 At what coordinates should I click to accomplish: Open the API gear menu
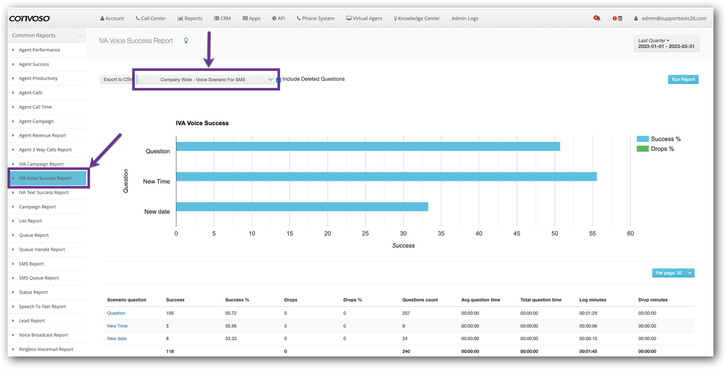point(279,18)
